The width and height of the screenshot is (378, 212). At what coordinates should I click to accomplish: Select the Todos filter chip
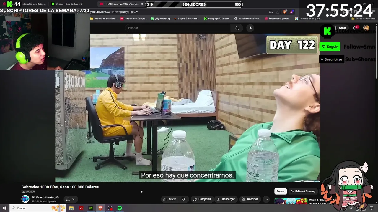coord(281,191)
